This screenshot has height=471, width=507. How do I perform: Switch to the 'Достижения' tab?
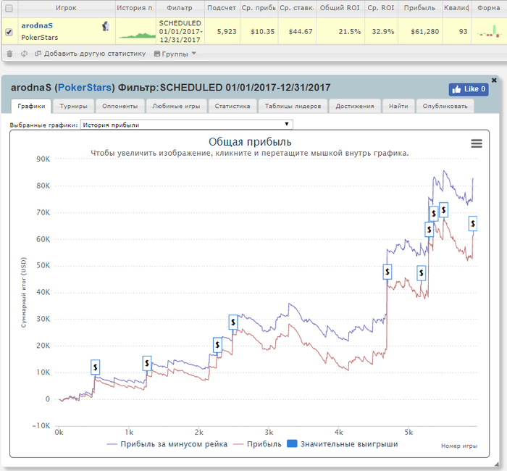tap(355, 106)
